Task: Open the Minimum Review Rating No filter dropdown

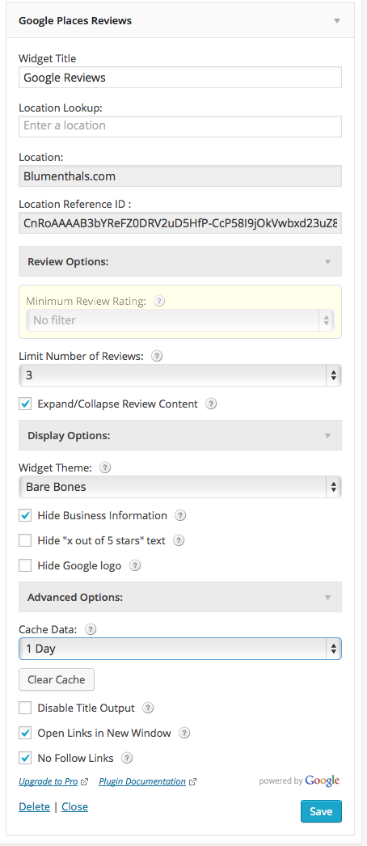Action: tap(180, 320)
